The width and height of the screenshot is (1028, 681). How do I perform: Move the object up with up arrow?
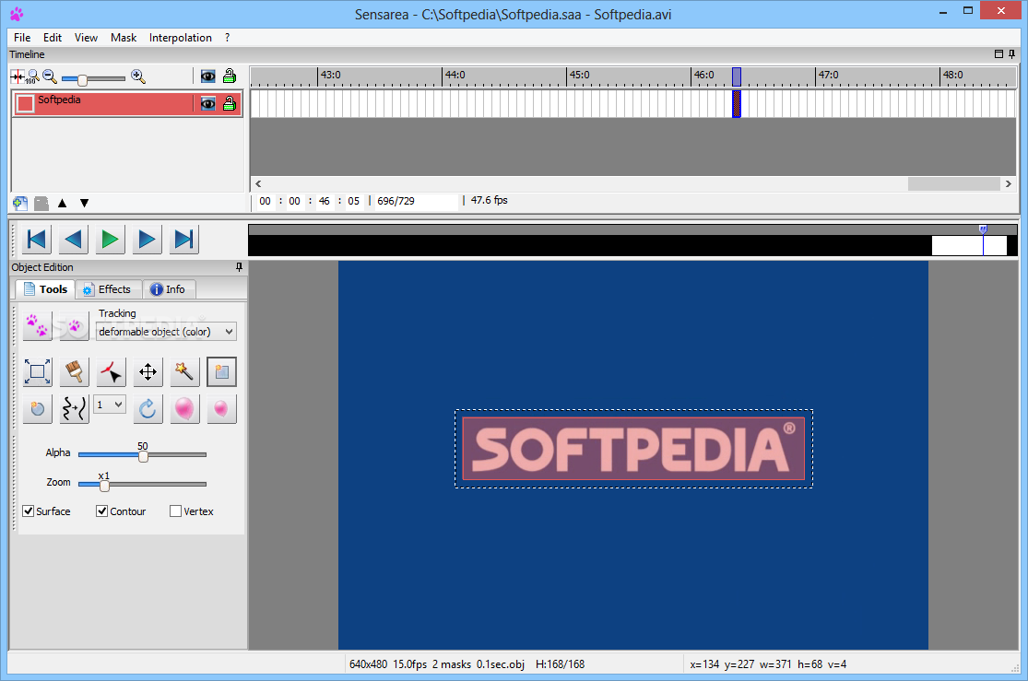63,203
